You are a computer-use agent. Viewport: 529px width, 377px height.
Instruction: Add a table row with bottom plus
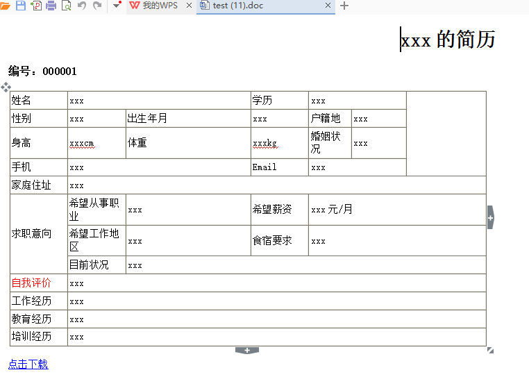tap(247, 351)
